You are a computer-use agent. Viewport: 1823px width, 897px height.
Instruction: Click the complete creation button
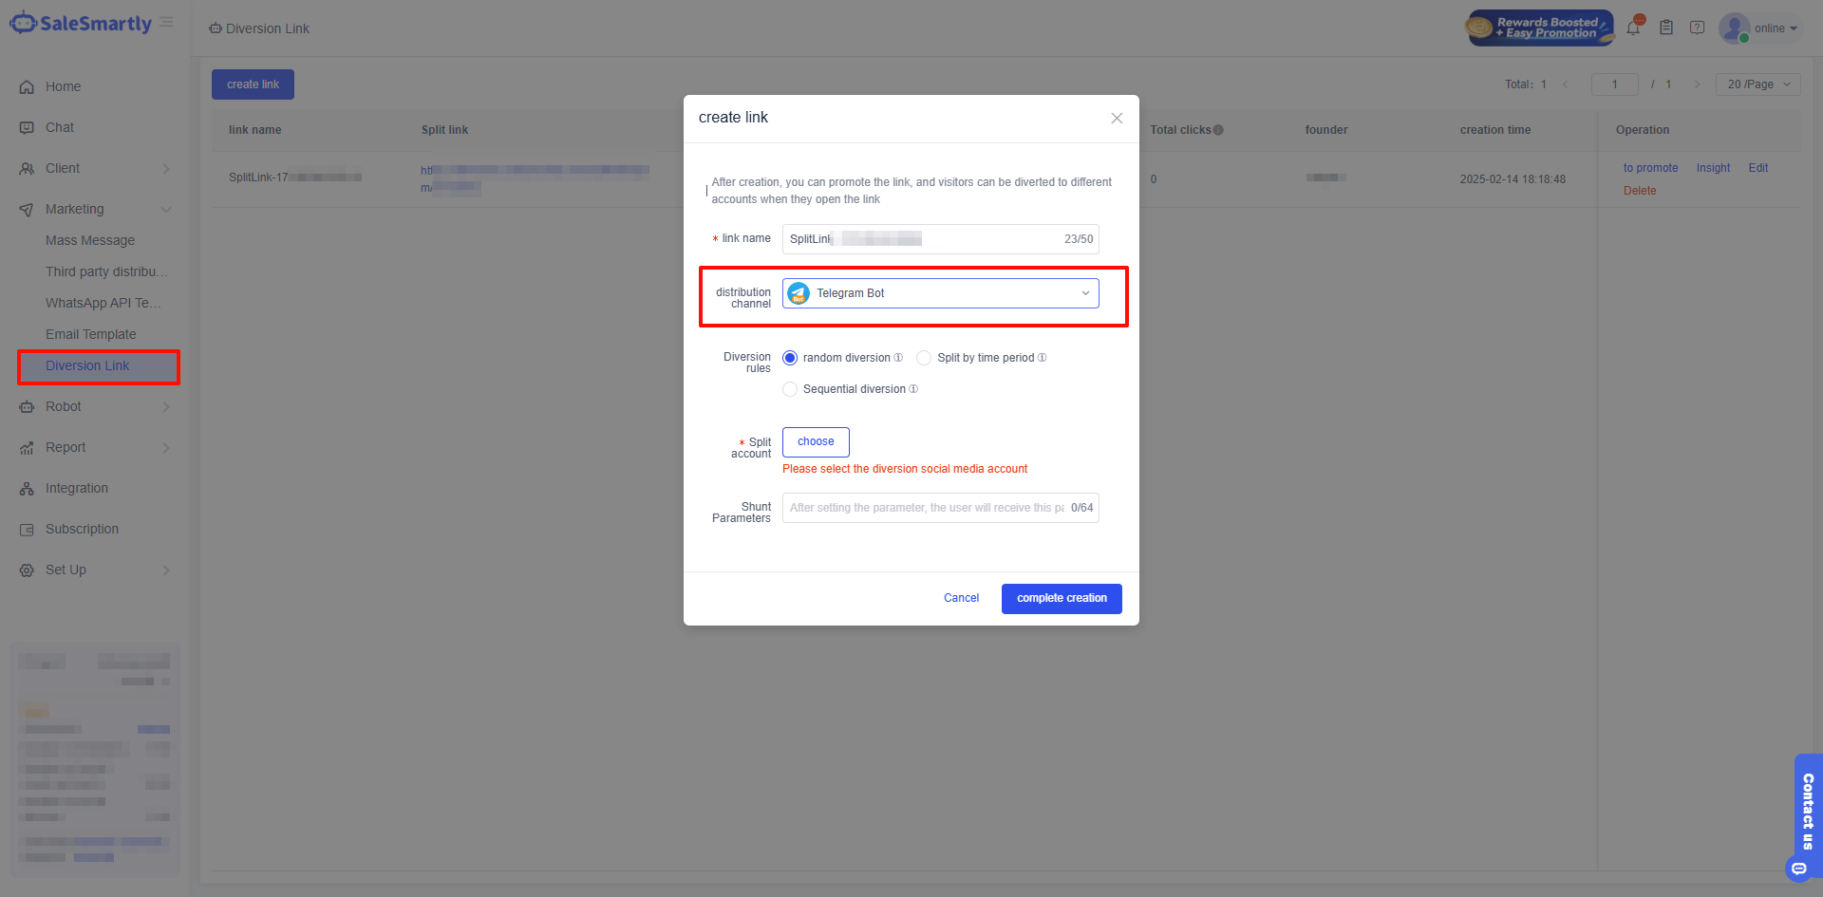click(1062, 598)
